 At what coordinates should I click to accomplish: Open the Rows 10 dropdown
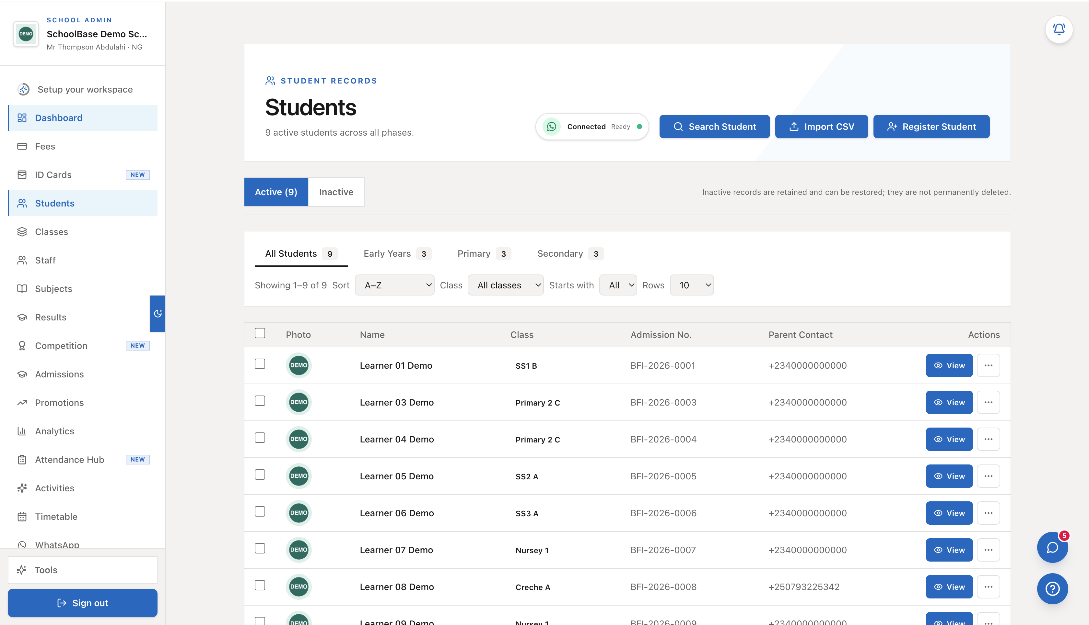(x=691, y=285)
